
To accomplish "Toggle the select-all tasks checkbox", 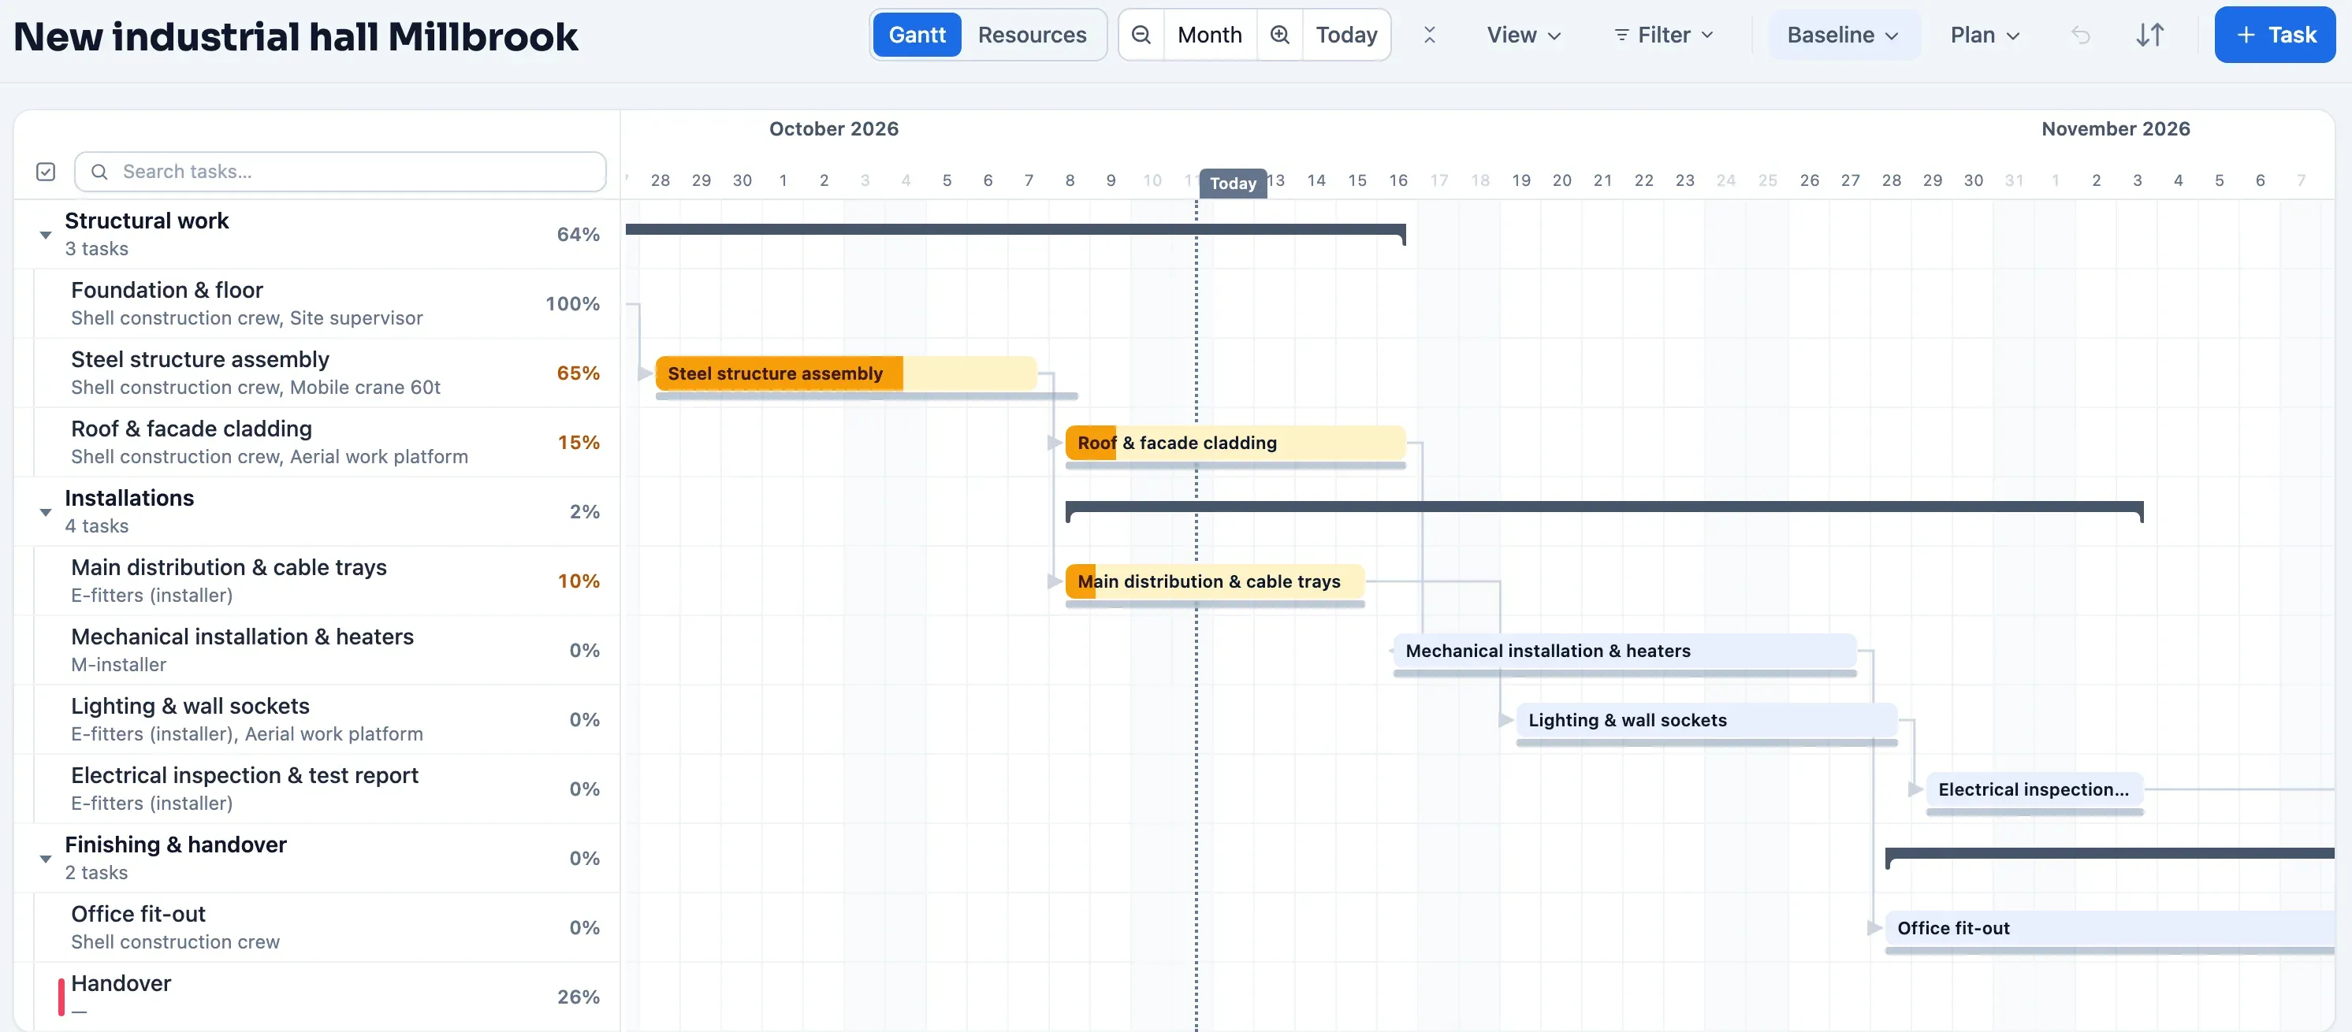I will click(x=46, y=172).
